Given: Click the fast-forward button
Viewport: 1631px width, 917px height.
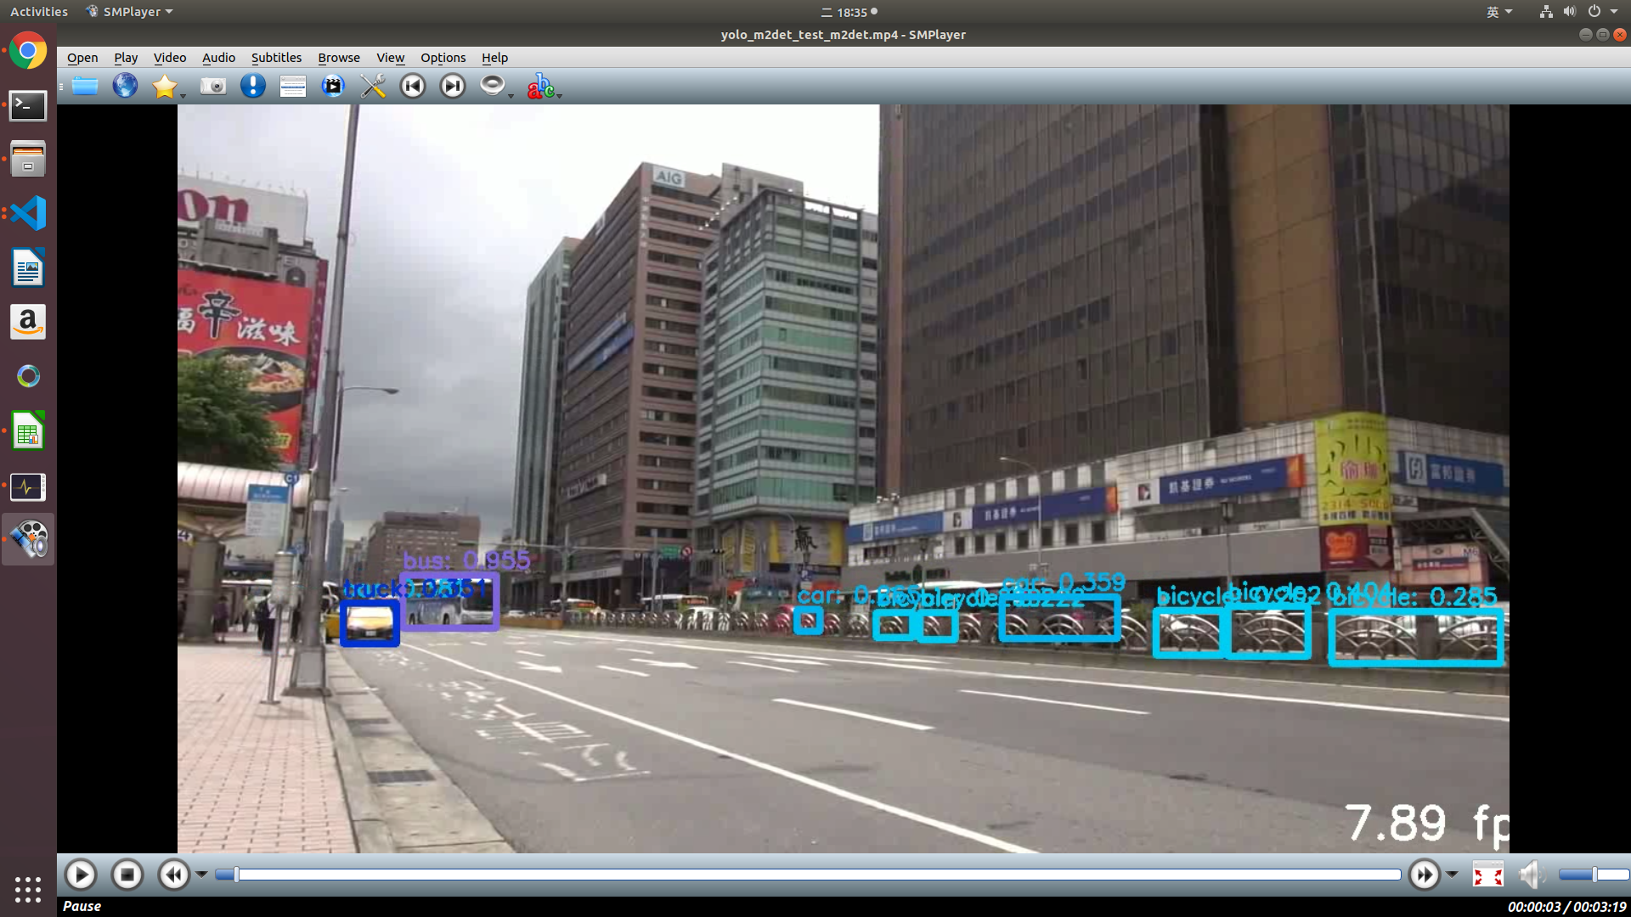Looking at the screenshot, I should point(1424,875).
